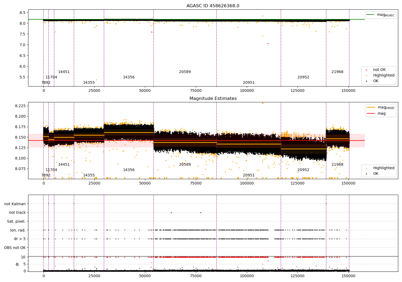The height and width of the screenshot is (282, 402).
Task: Click the 6.0 y-axis tick label
Action: pos(23,67)
